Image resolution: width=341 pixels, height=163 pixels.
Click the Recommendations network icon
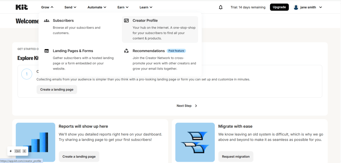pyautogui.click(x=126, y=51)
